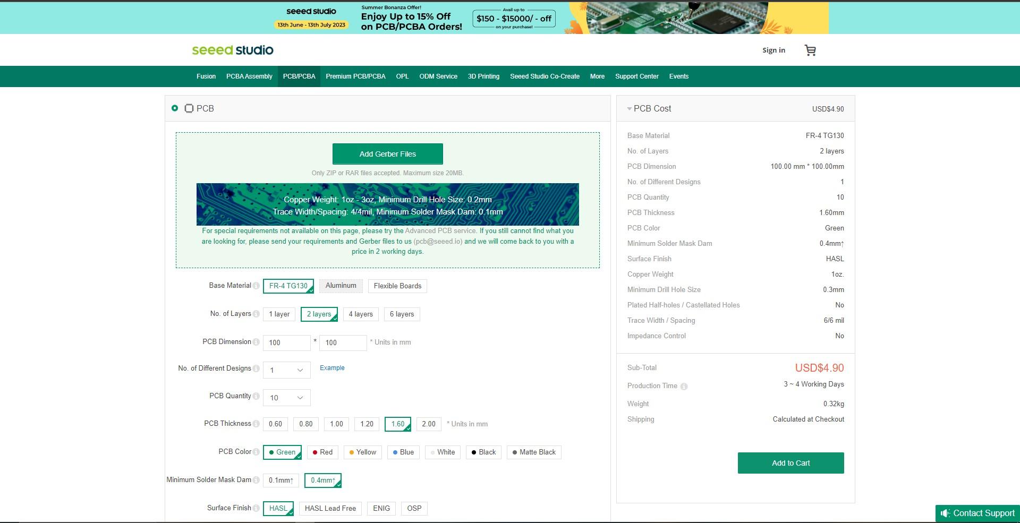Choose FR-4 TG130 base material
Viewport: 1020px width, 523px height.
288,286
